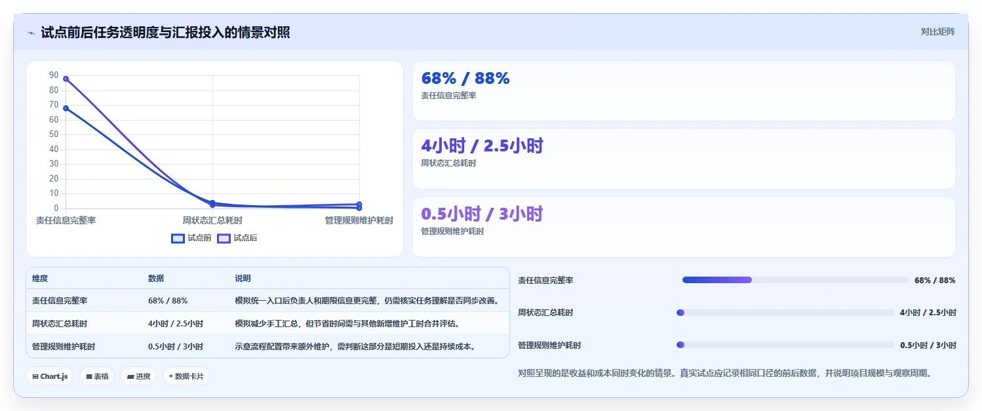
Task: Click the 数据卡片 chip
Action: [186, 376]
